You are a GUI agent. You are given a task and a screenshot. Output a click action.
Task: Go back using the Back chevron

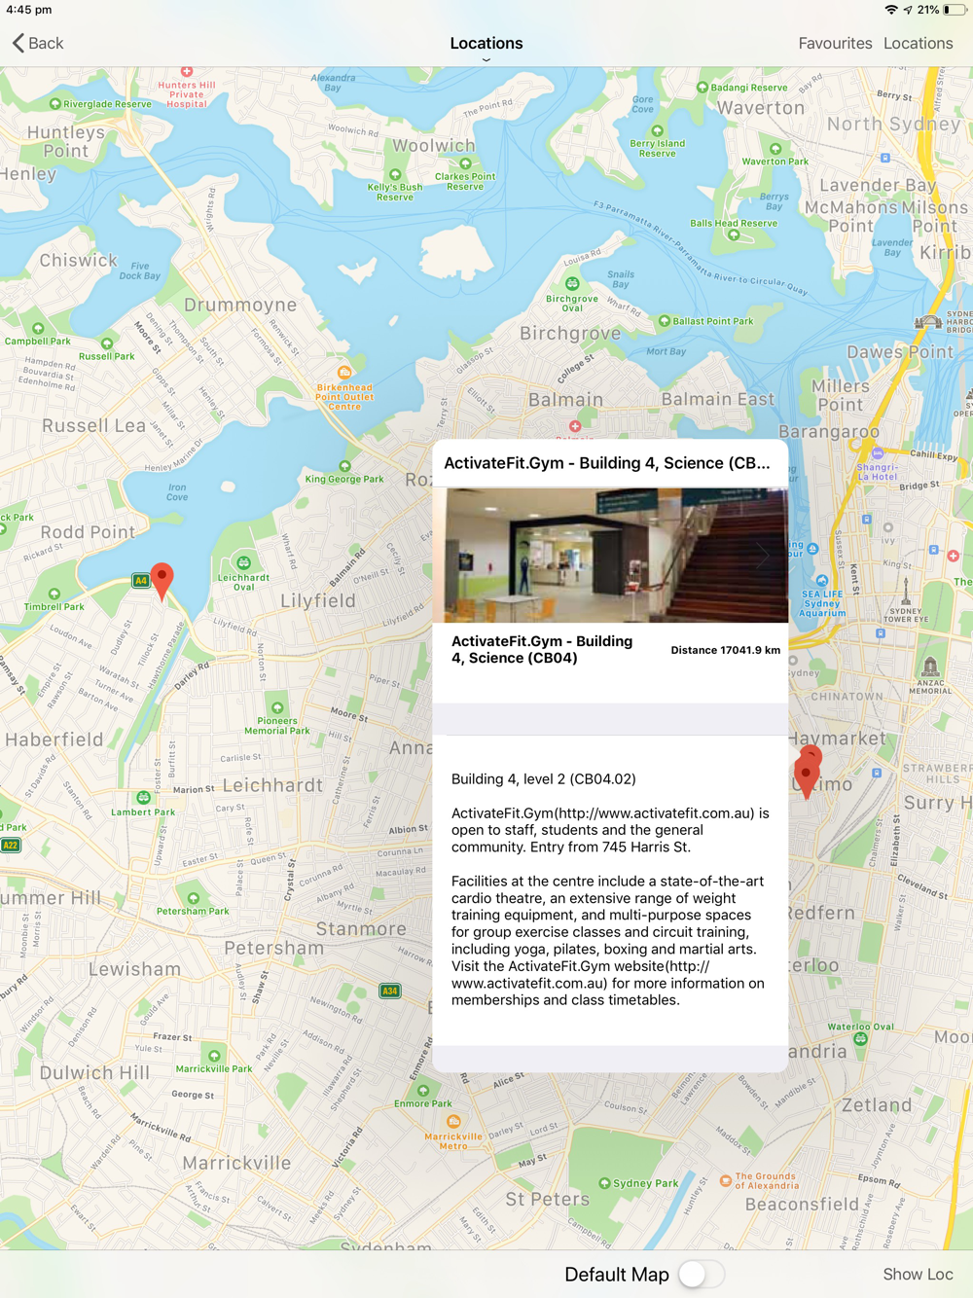click(38, 43)
